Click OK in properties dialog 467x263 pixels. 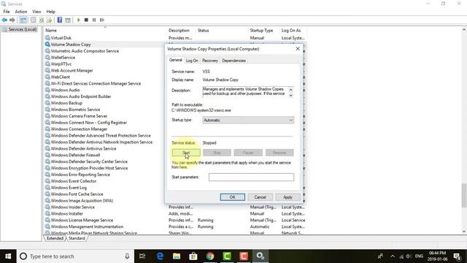coord(232,197)
